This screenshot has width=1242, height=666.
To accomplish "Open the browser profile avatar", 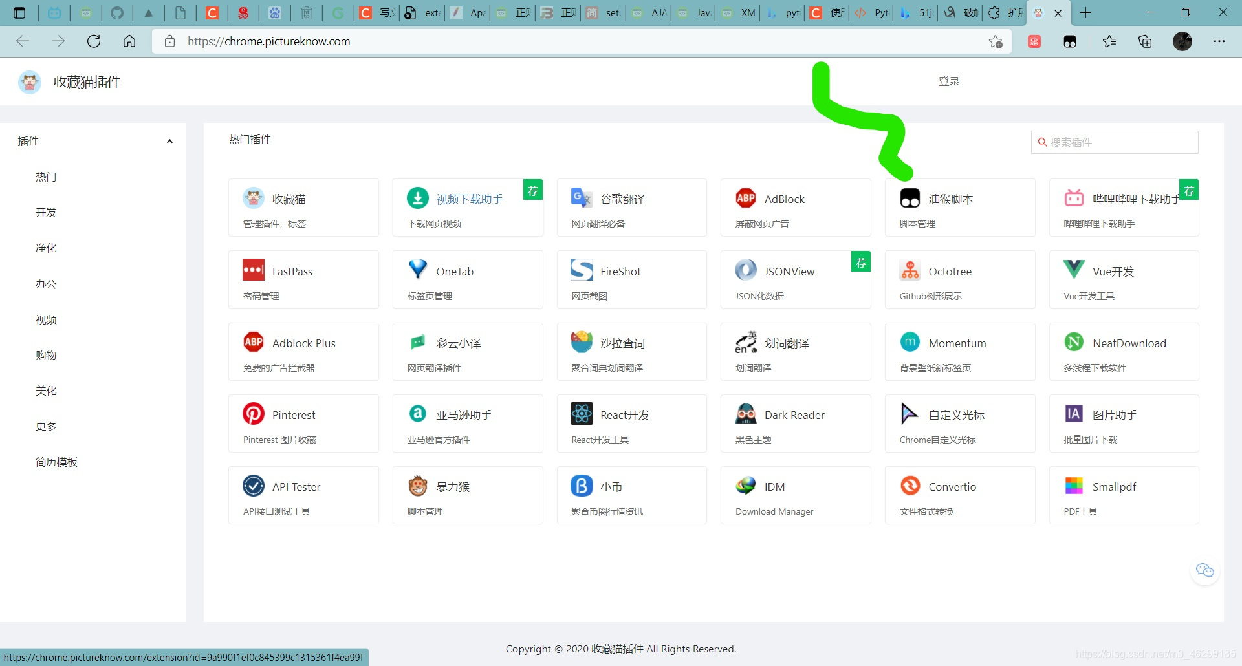I will [1182, 41].
